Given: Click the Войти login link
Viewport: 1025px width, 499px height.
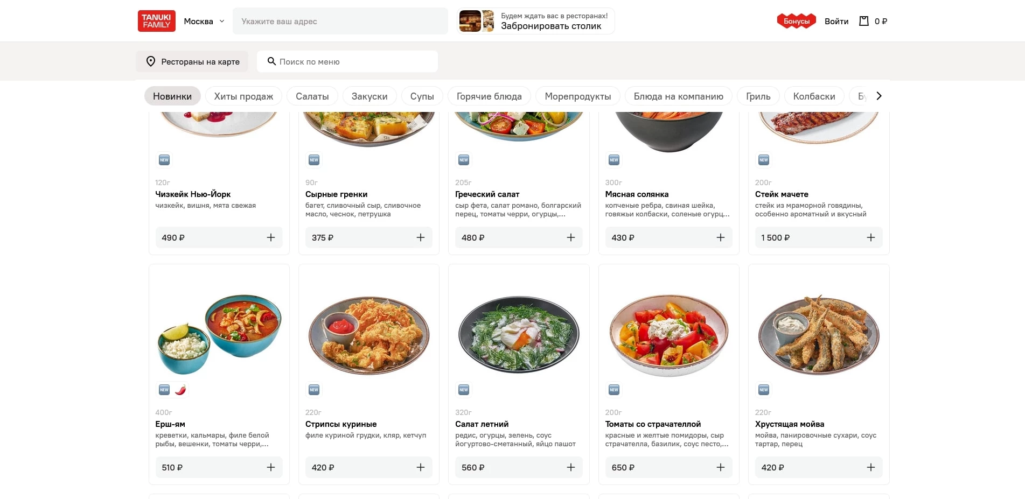Looking at the screenshot, I should (x=836, y=21).
